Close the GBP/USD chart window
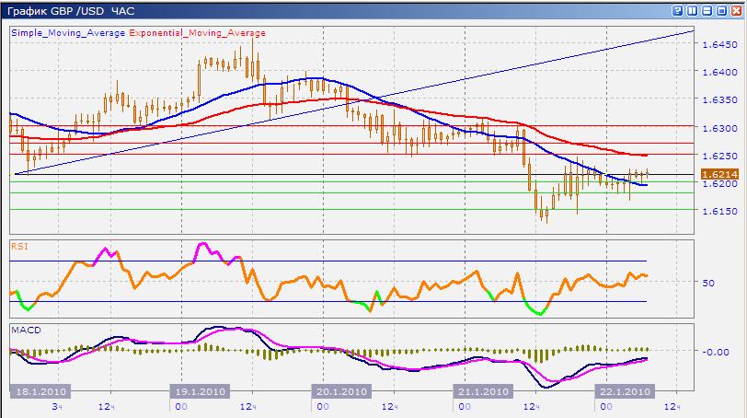 pos(736,10)
